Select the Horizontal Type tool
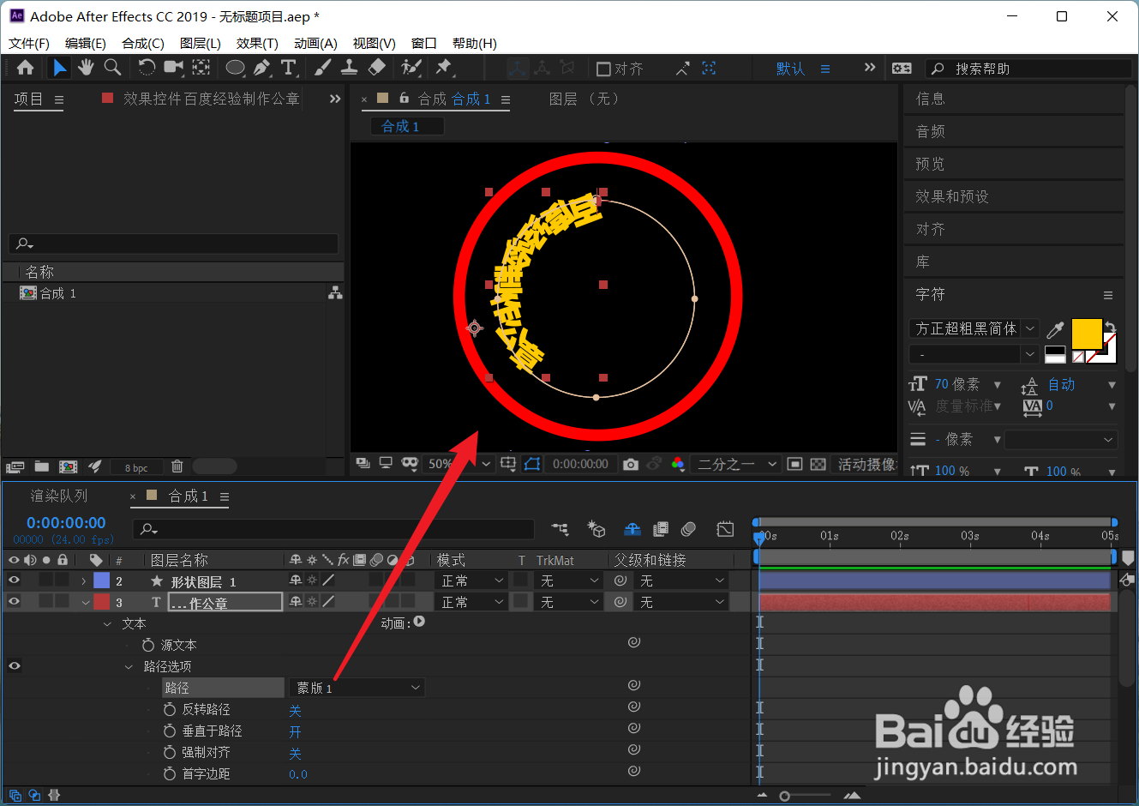Viewport: 1139px width, 806px height. (x=289, y=68)
